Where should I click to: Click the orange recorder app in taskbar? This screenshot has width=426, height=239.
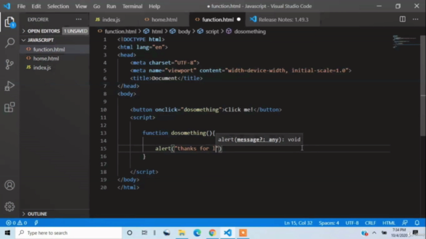point(243,233)
